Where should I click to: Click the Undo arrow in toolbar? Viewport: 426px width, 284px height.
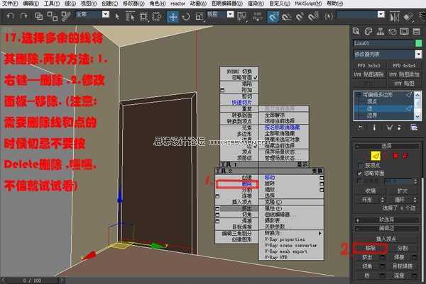10,16
